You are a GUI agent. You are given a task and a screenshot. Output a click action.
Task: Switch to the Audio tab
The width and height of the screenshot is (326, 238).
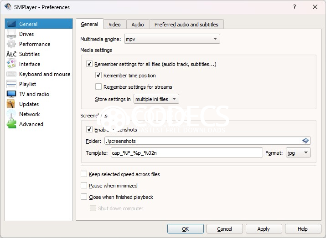(138, 25)
